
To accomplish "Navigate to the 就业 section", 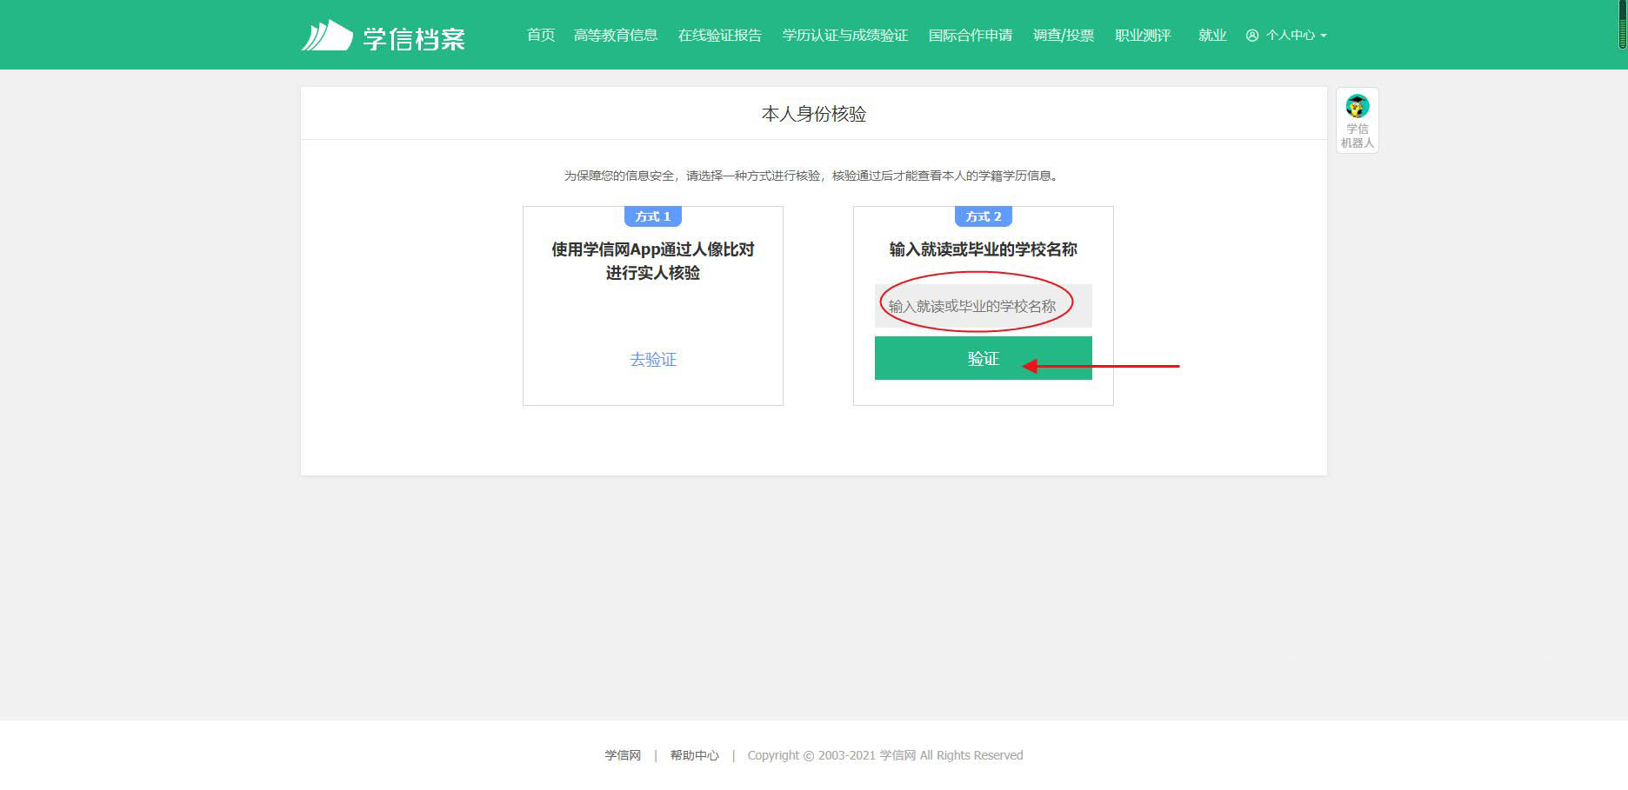I will [x=1212, y=36].
